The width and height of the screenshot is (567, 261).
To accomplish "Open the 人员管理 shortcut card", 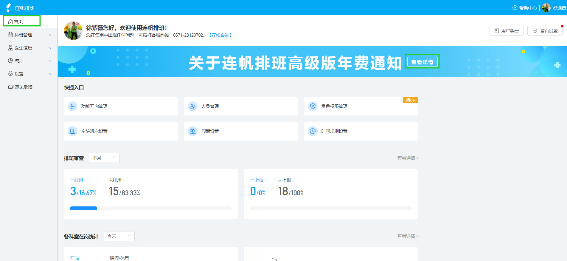I will [x=241, y=106].
